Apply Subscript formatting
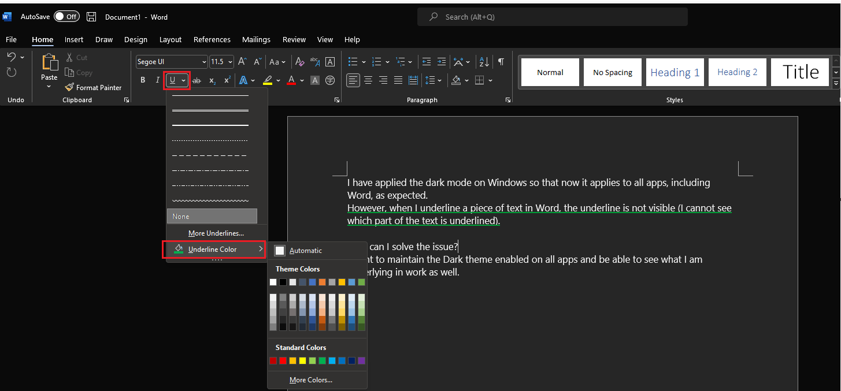The width and height of the screenshot is (841, 391). click(212, 80)
